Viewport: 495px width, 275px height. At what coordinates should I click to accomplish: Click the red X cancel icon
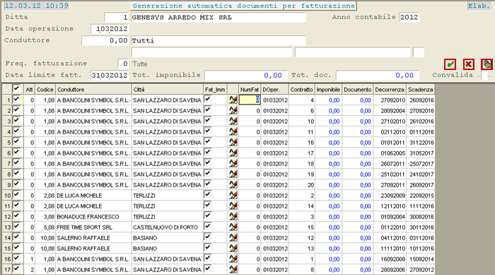pos(468,64)
